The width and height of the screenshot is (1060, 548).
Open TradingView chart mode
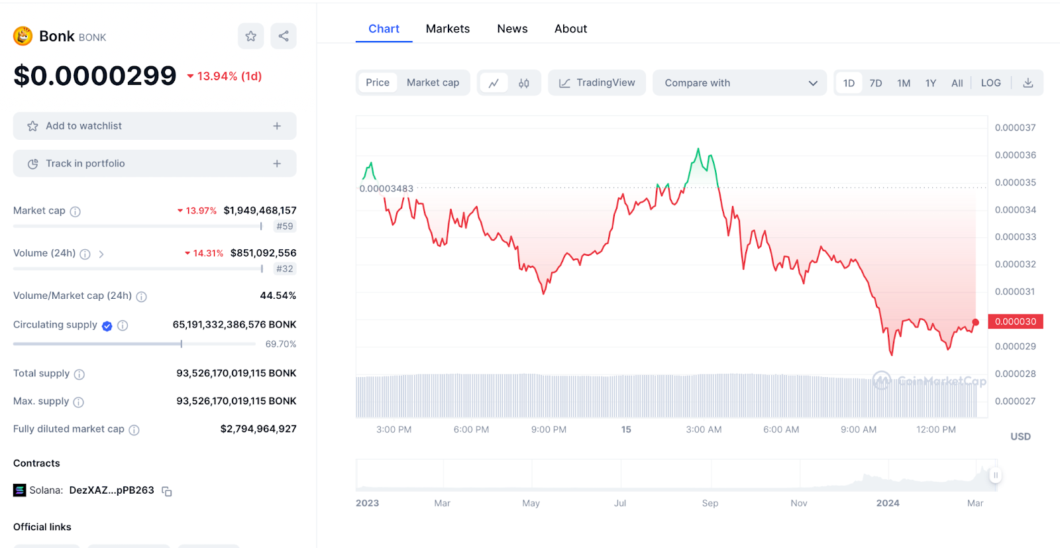click(x=597, y=83)
